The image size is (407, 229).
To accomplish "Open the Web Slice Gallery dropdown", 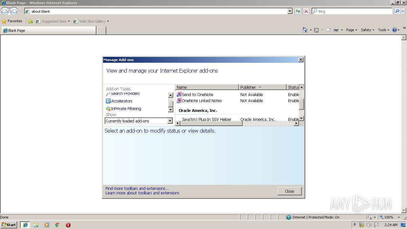I will coord(108,21).
